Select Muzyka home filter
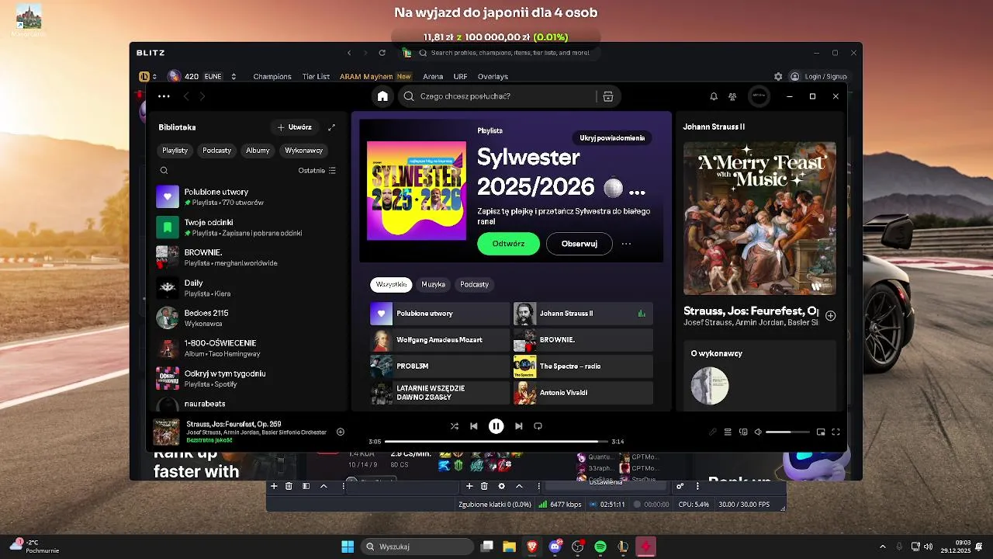The image size is (993, 559). 434,285
